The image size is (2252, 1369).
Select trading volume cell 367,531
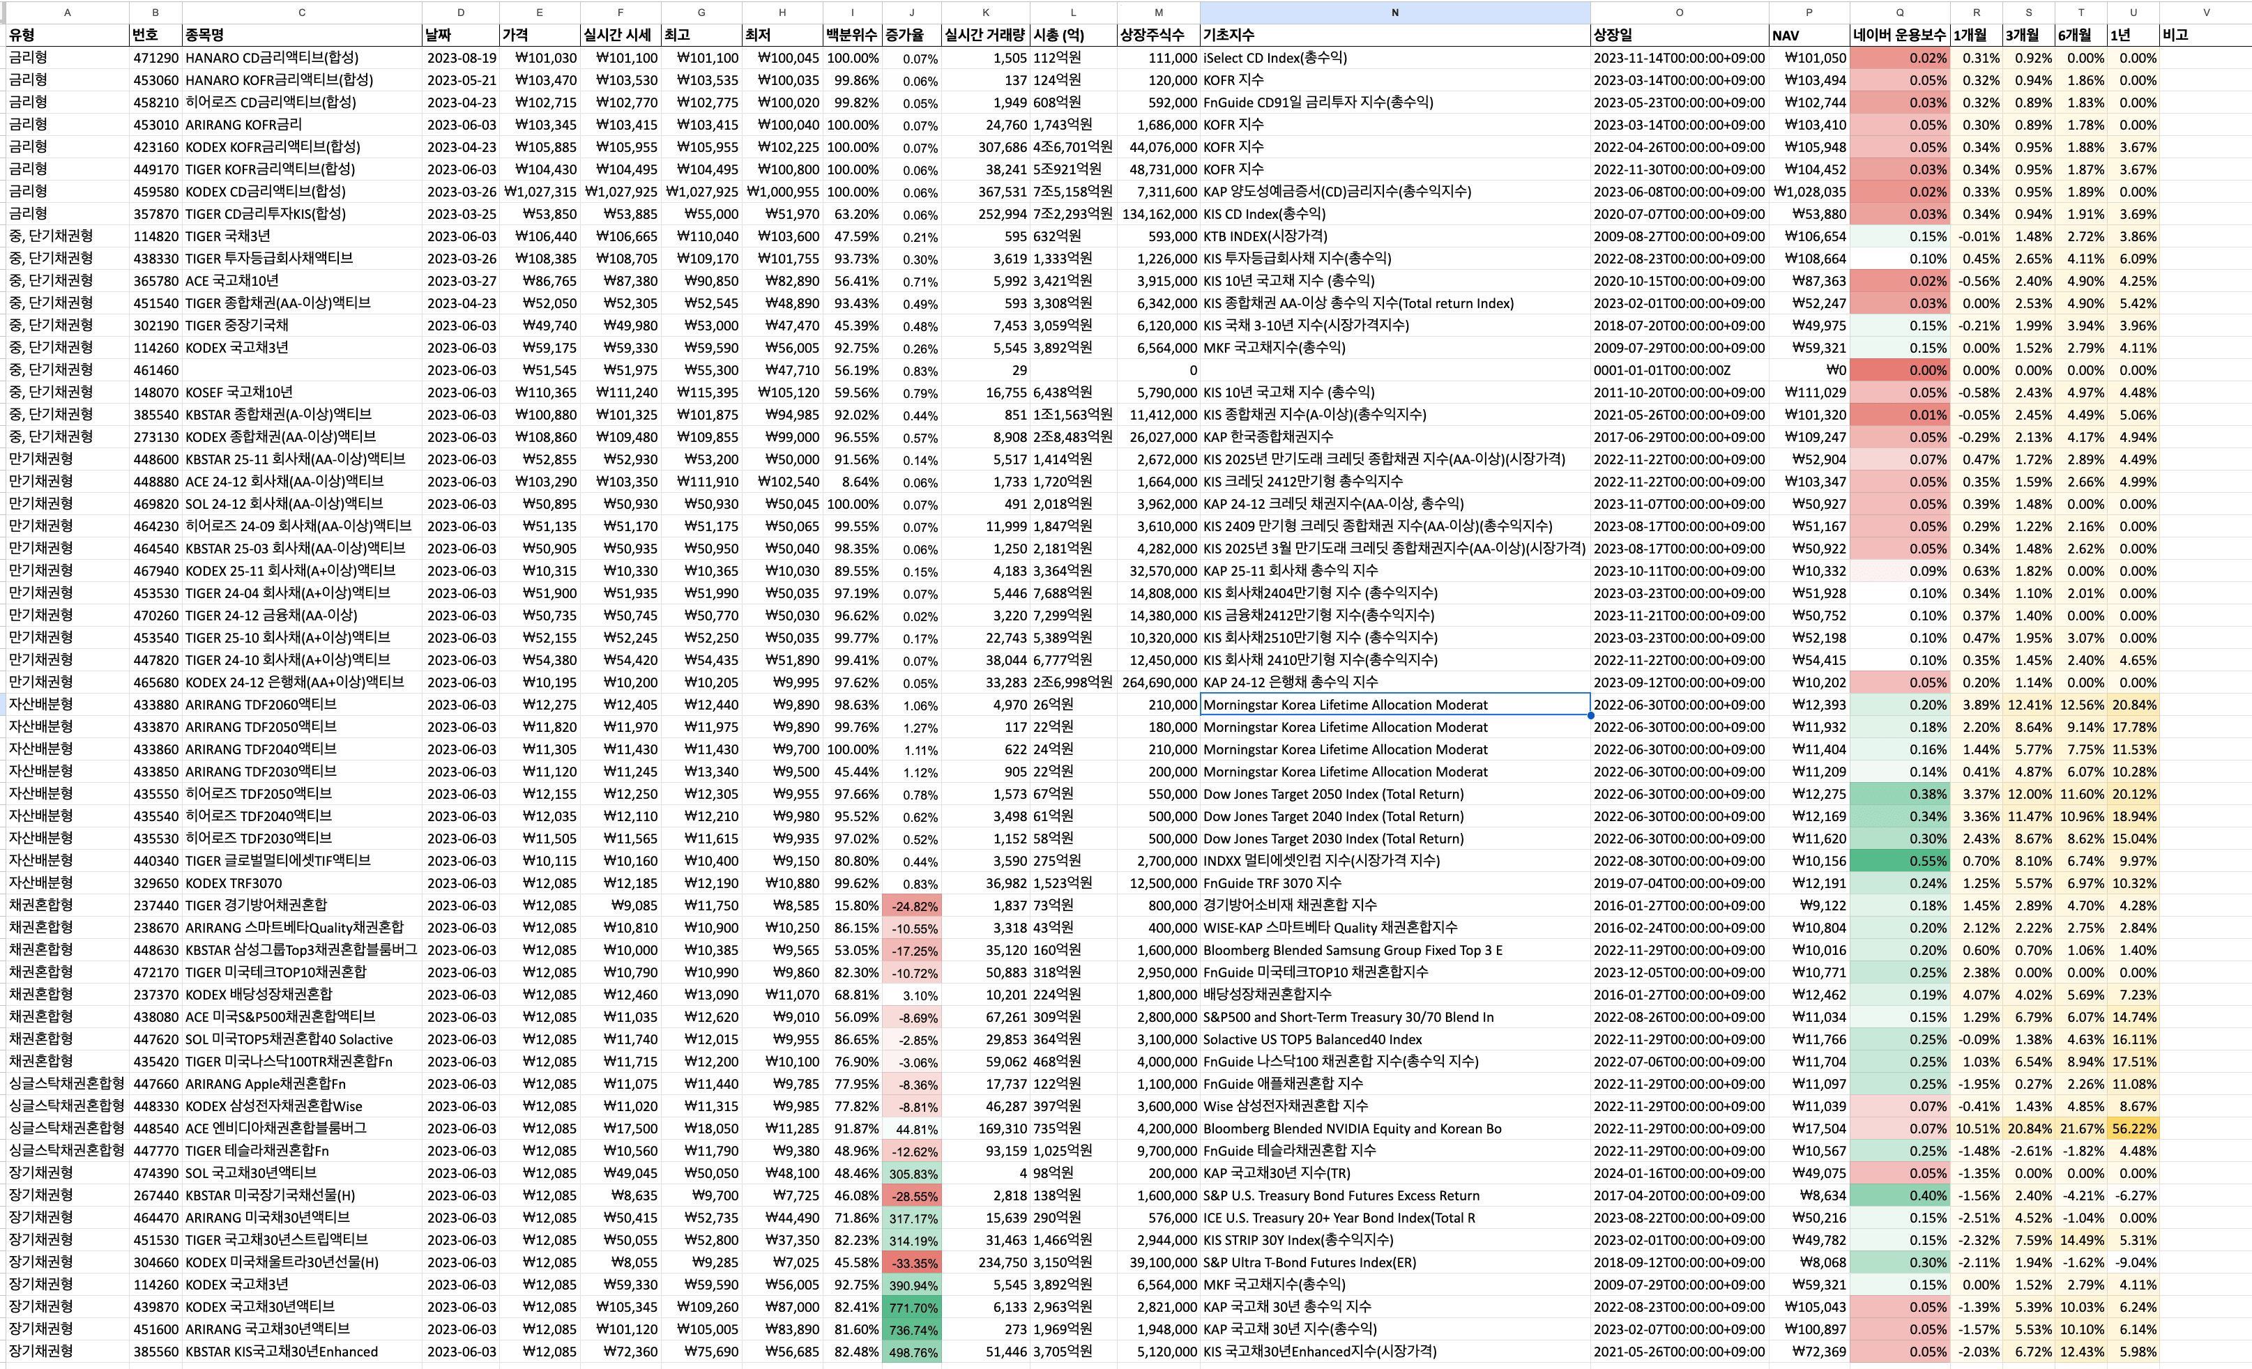pyautogui.click(x=985, y=192)
